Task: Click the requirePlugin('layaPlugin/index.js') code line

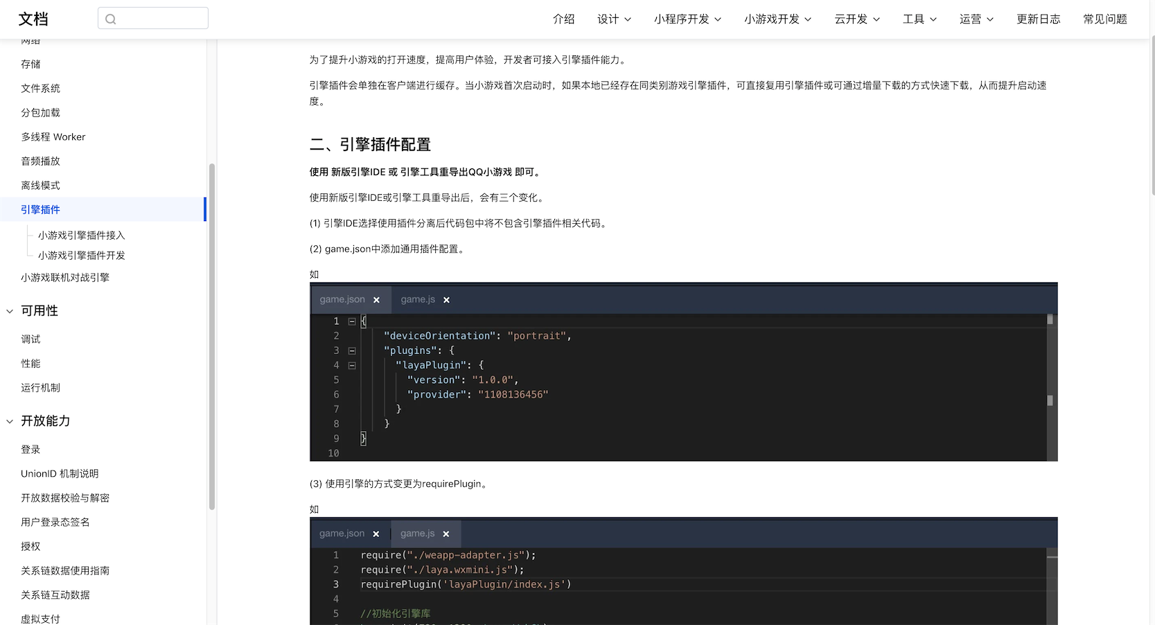Action: [x=466, y=584]
